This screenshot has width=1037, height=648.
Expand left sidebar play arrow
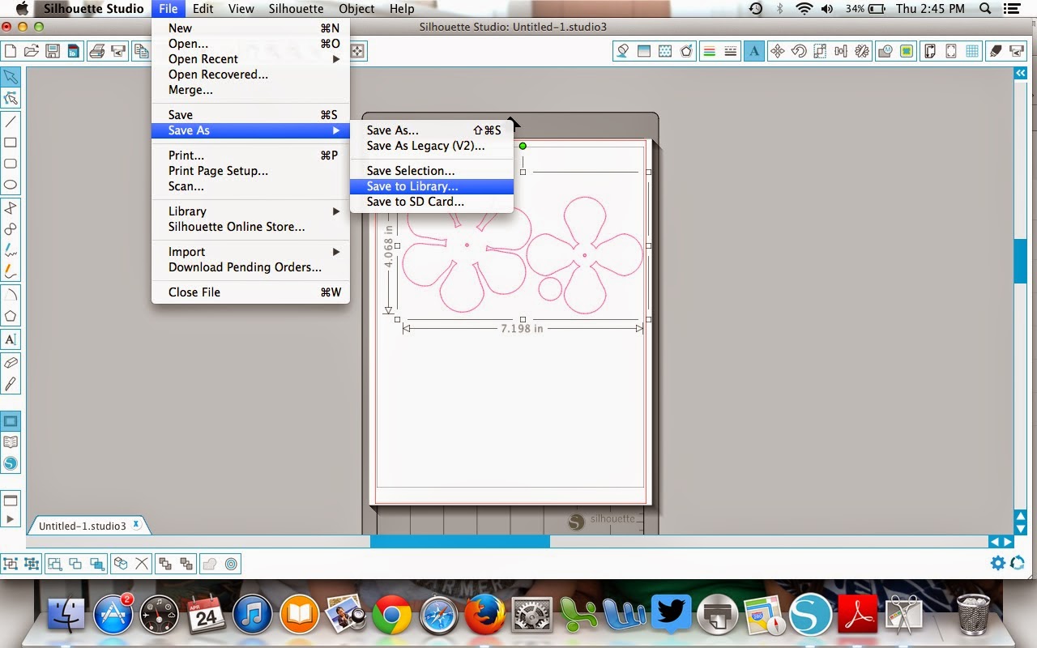(11, 519)
